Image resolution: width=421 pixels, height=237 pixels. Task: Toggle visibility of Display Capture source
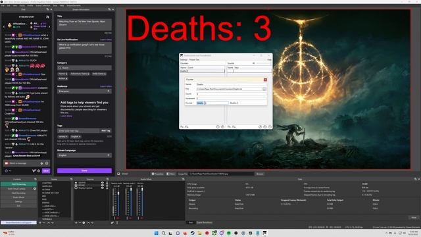(103, 188)
